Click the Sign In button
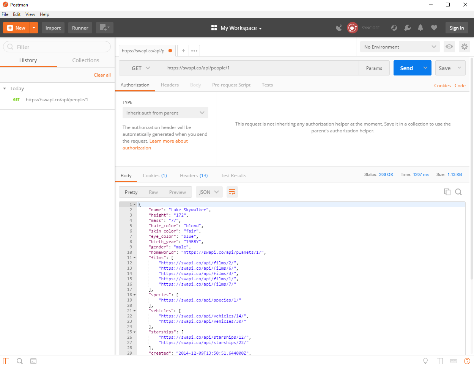 click(457, 28)
